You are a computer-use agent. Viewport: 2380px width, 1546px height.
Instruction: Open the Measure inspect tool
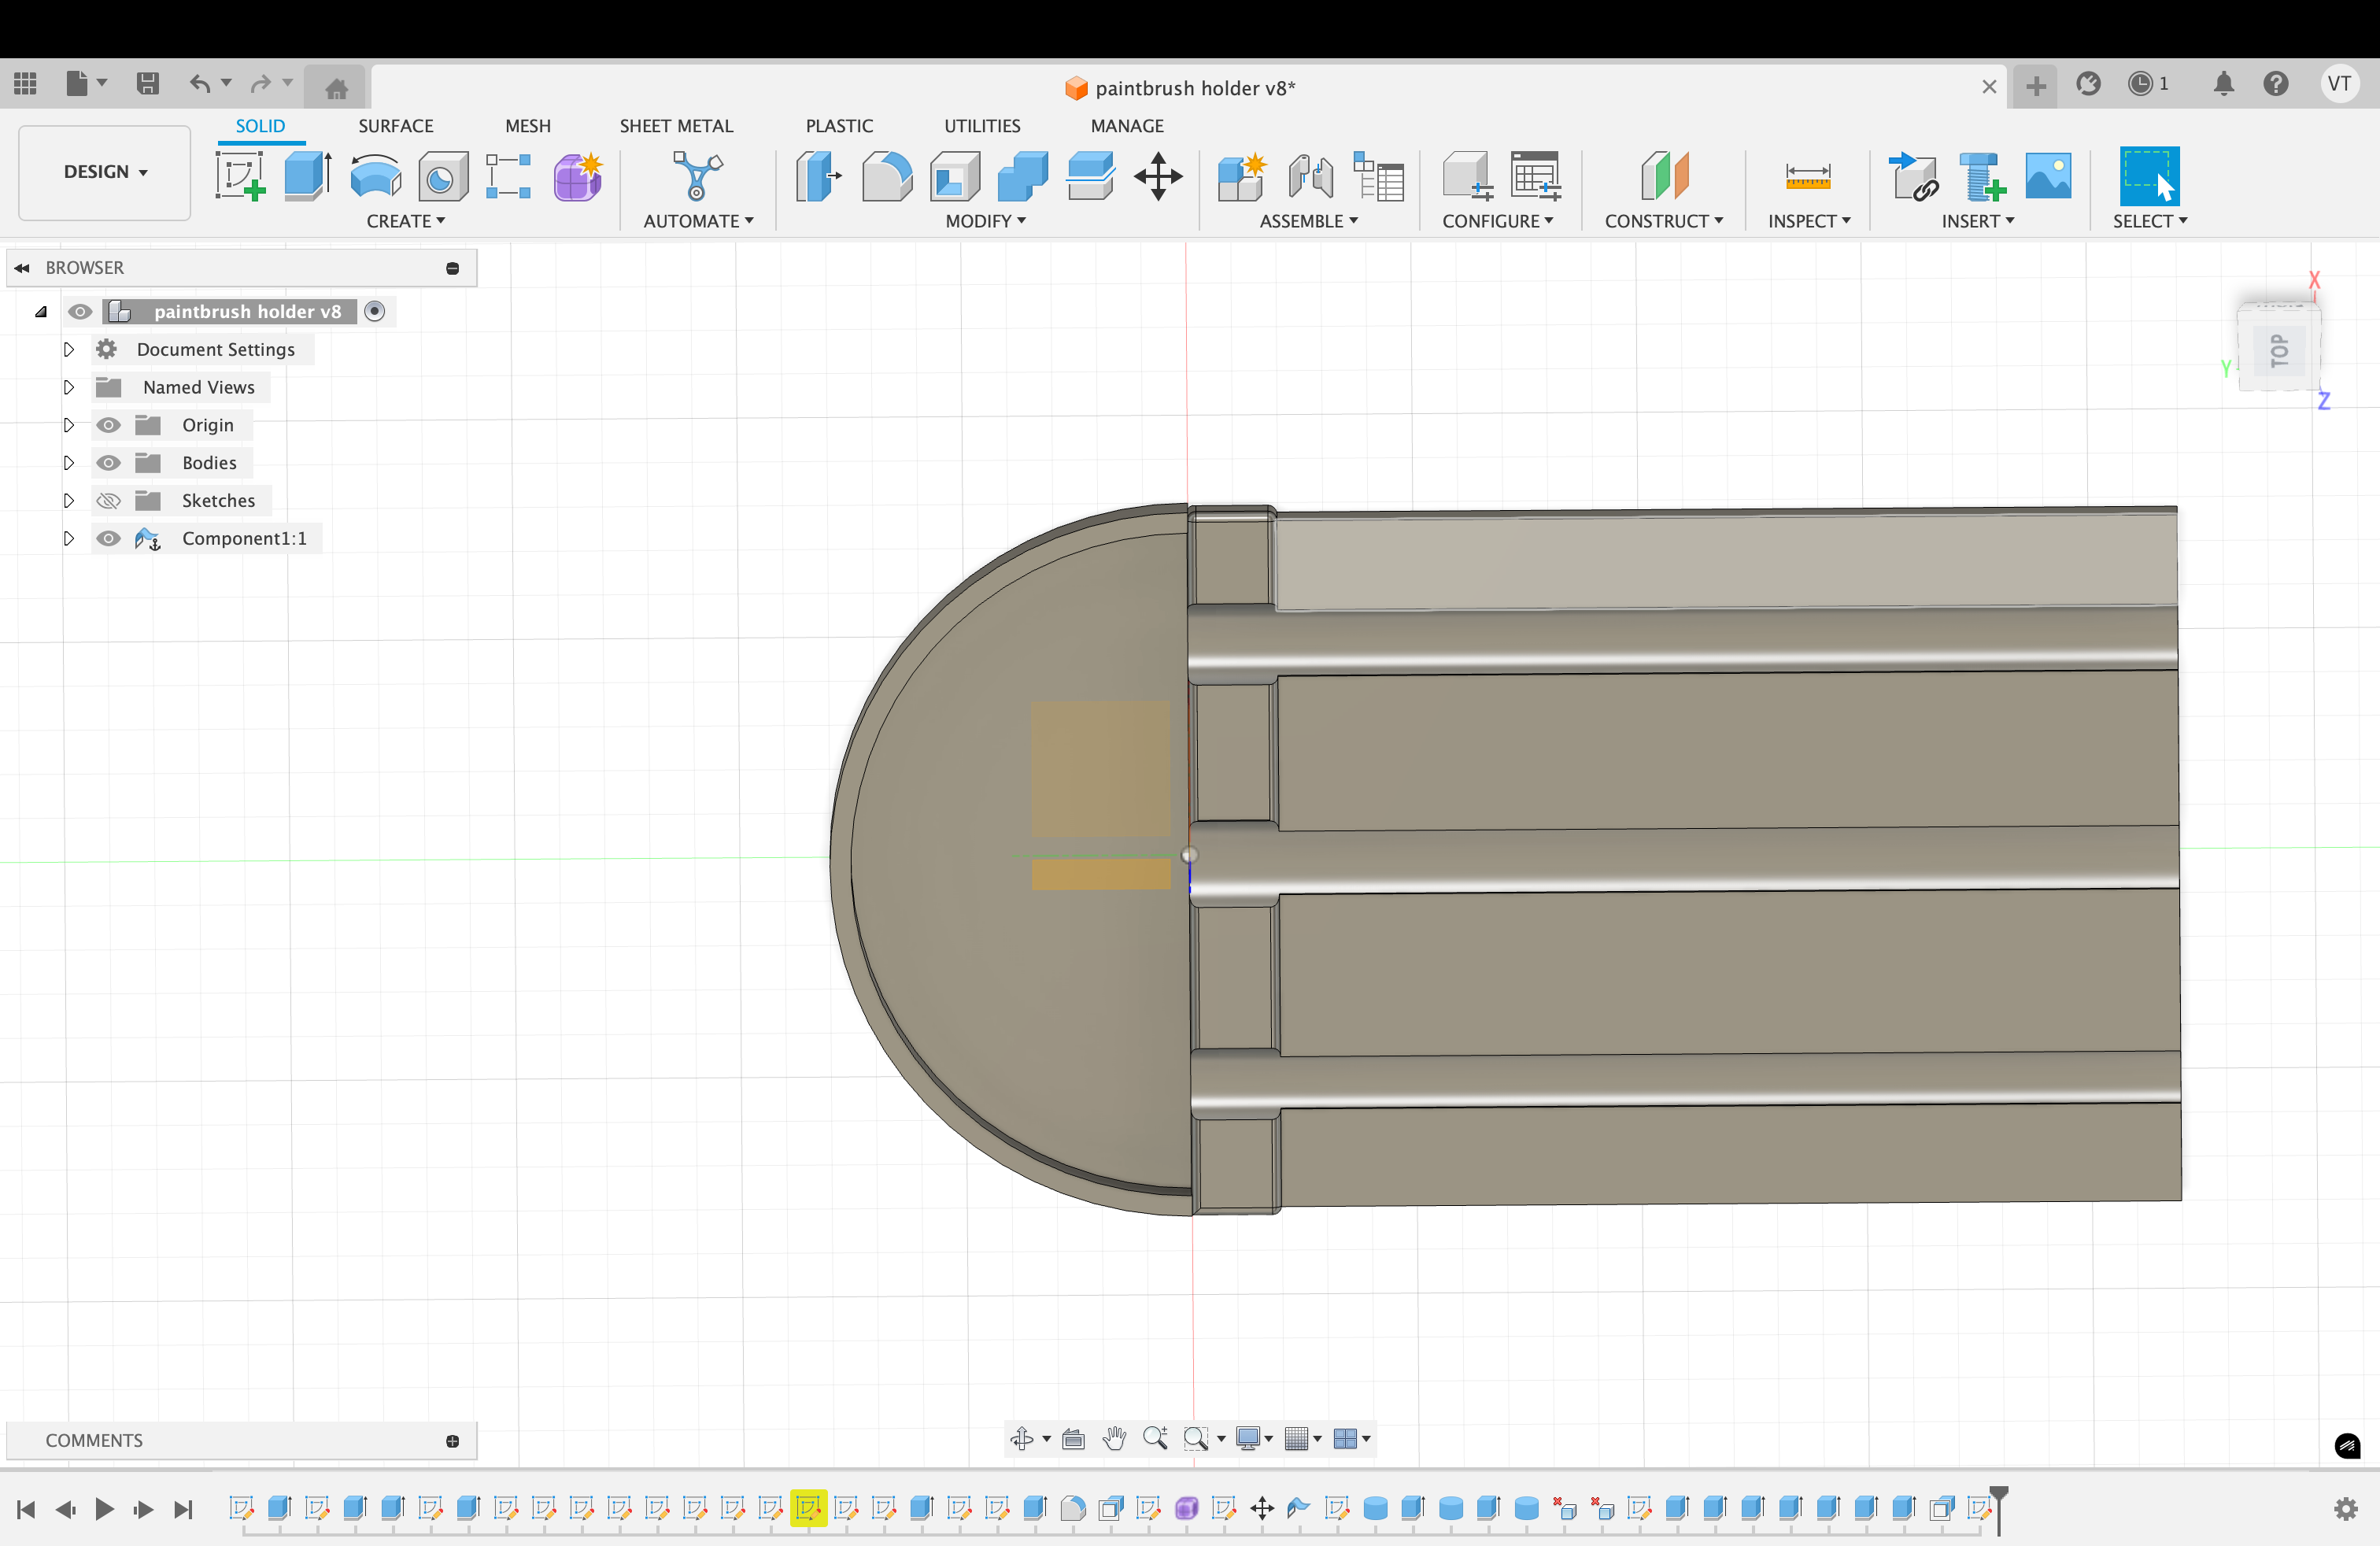1807,177
